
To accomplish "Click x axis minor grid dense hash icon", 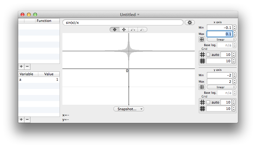I will point(202,61).
